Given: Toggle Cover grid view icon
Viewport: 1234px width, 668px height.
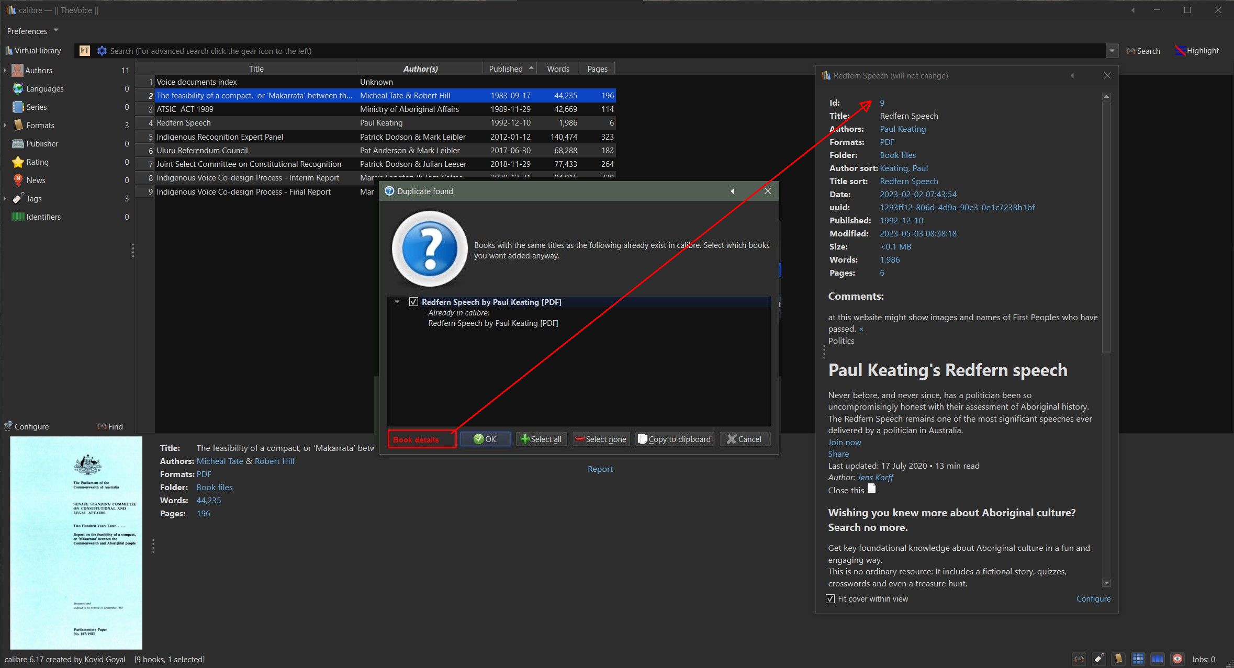Looking at the screenshot, I should click(x=1138, y=659).
